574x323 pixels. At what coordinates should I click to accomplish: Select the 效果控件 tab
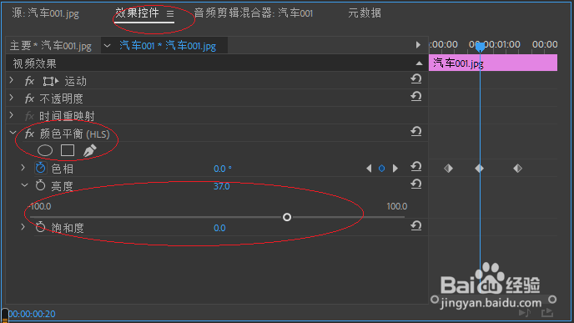click(x=138, y=13)
